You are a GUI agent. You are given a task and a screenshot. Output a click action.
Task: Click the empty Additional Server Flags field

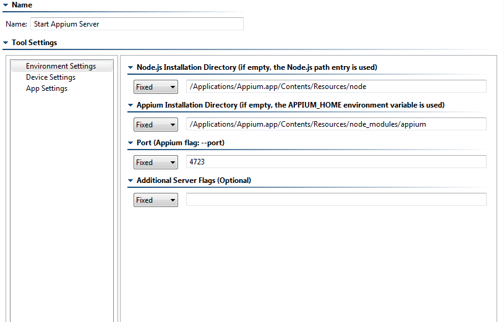(336, 199)
